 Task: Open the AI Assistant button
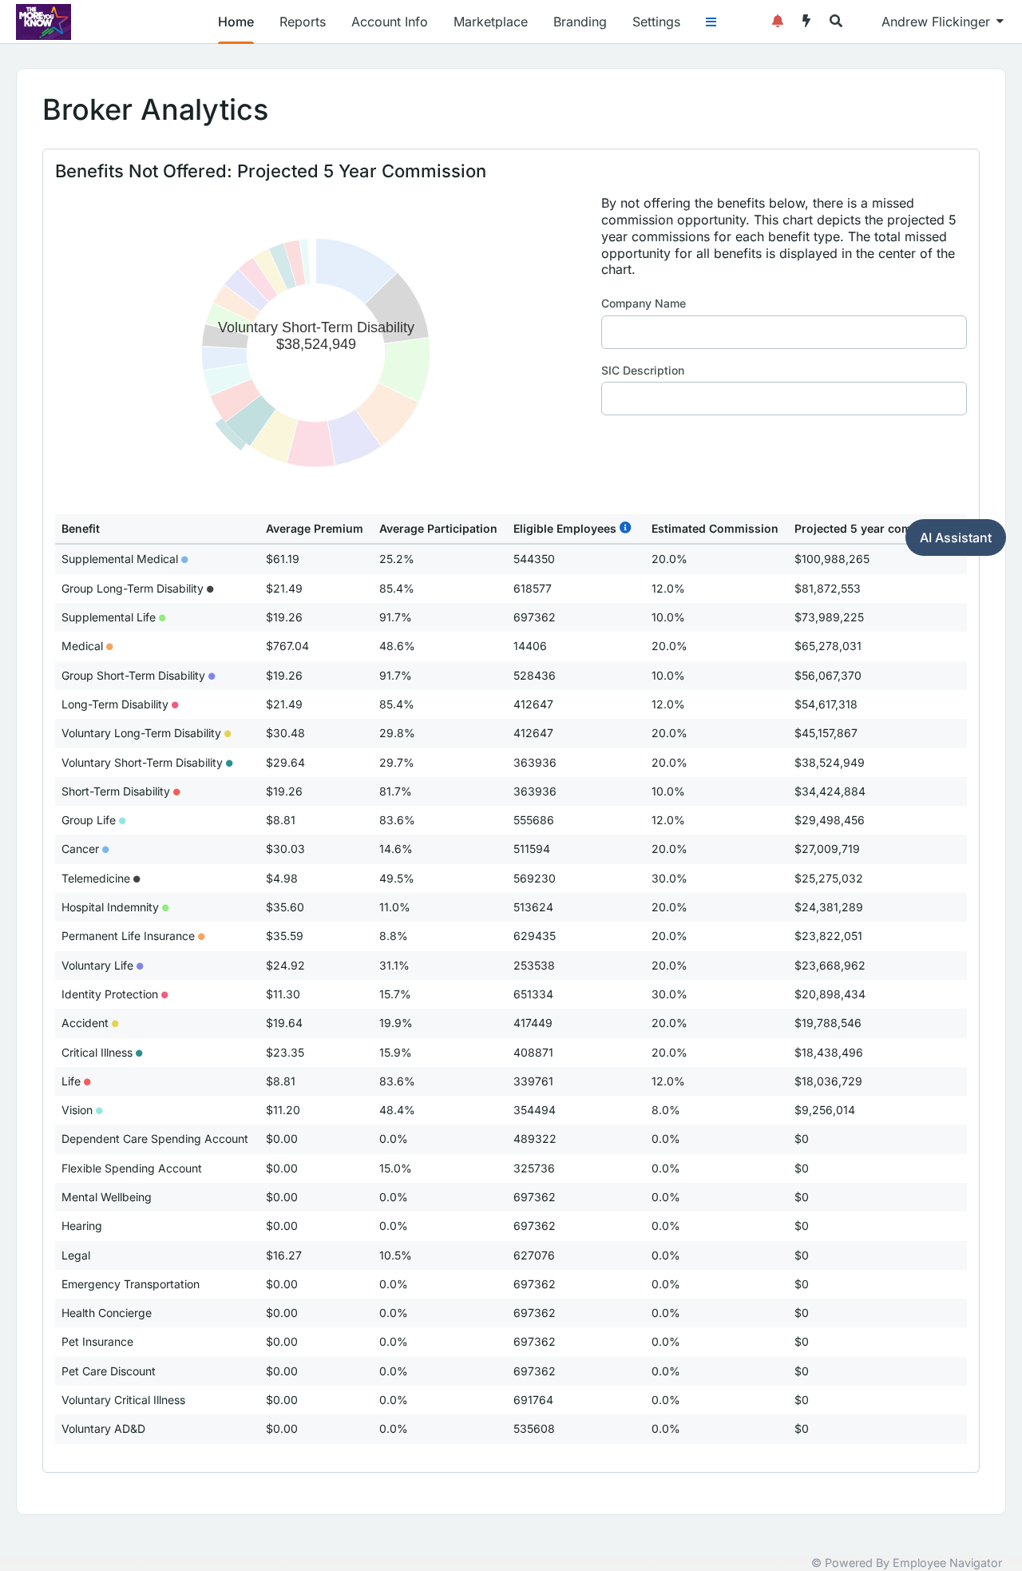pos(956,538)
